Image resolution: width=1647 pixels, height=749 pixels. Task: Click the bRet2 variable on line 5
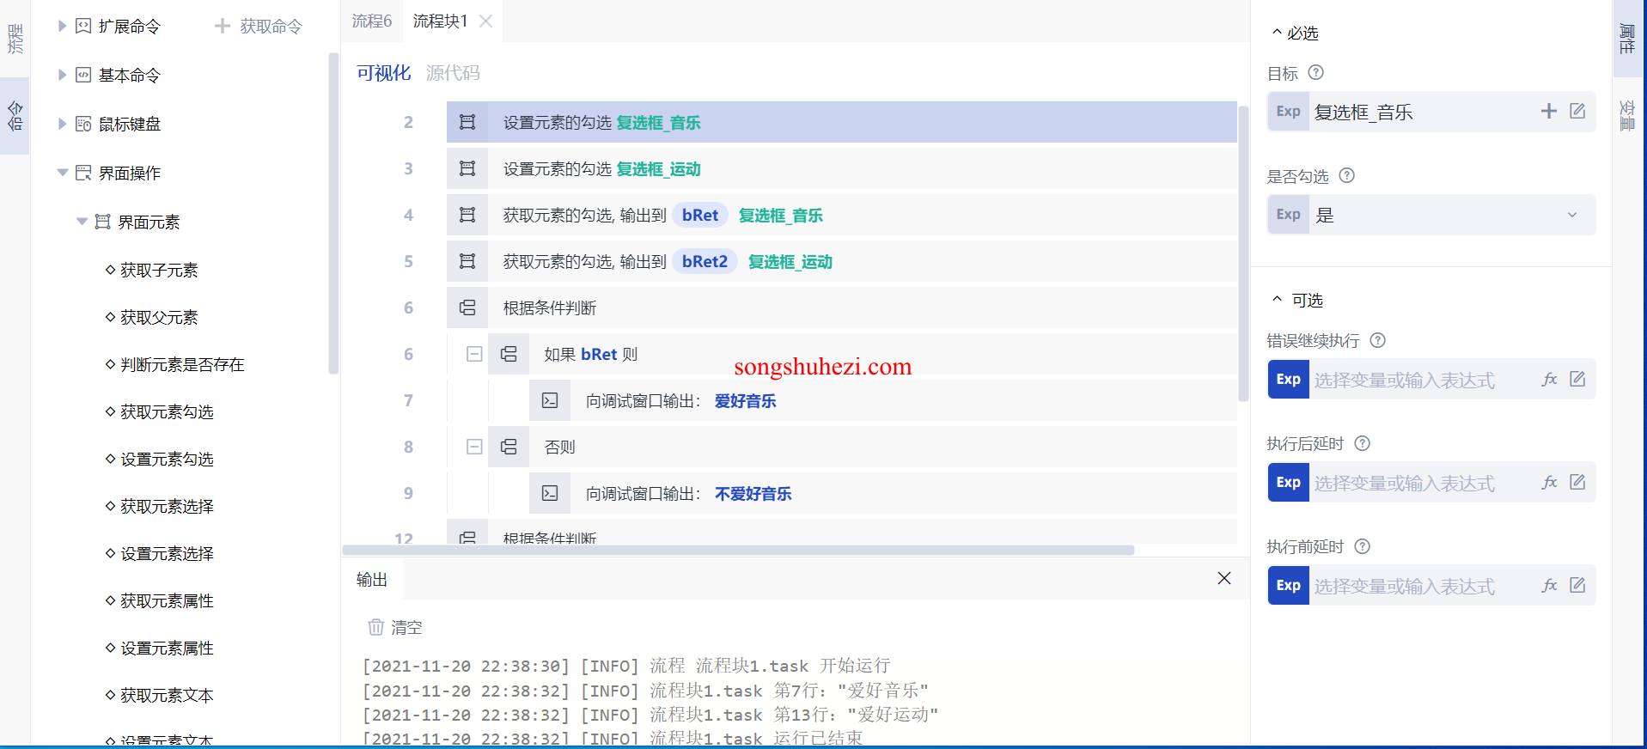(705, 262)
